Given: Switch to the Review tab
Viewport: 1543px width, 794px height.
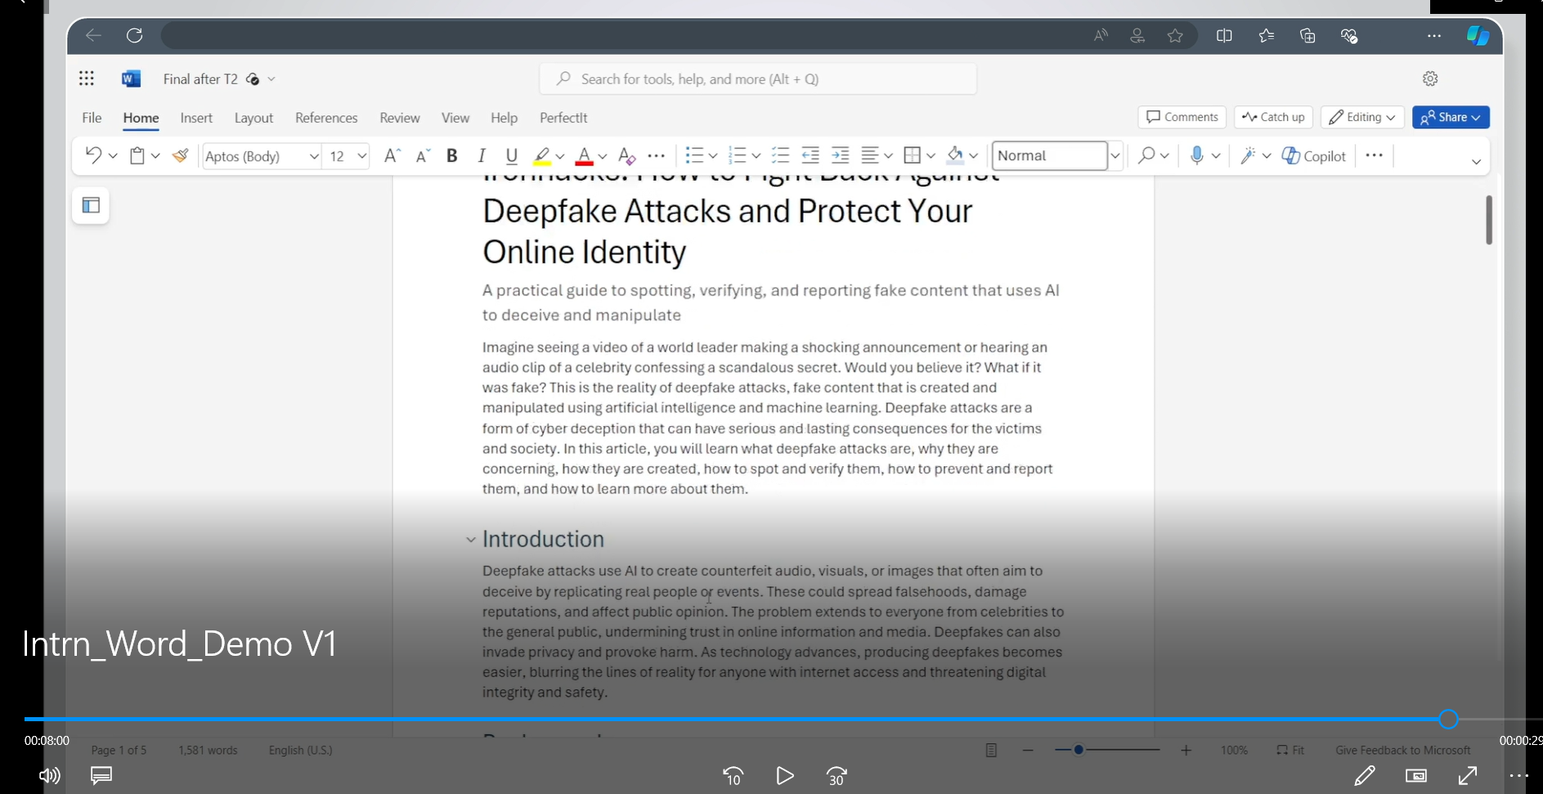Looking at the screenshot, I should click(x=400, y=118).
